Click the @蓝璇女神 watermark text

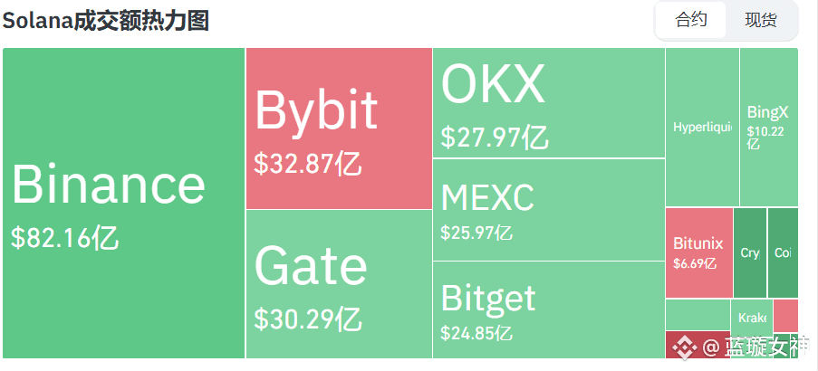pos(755,347)
